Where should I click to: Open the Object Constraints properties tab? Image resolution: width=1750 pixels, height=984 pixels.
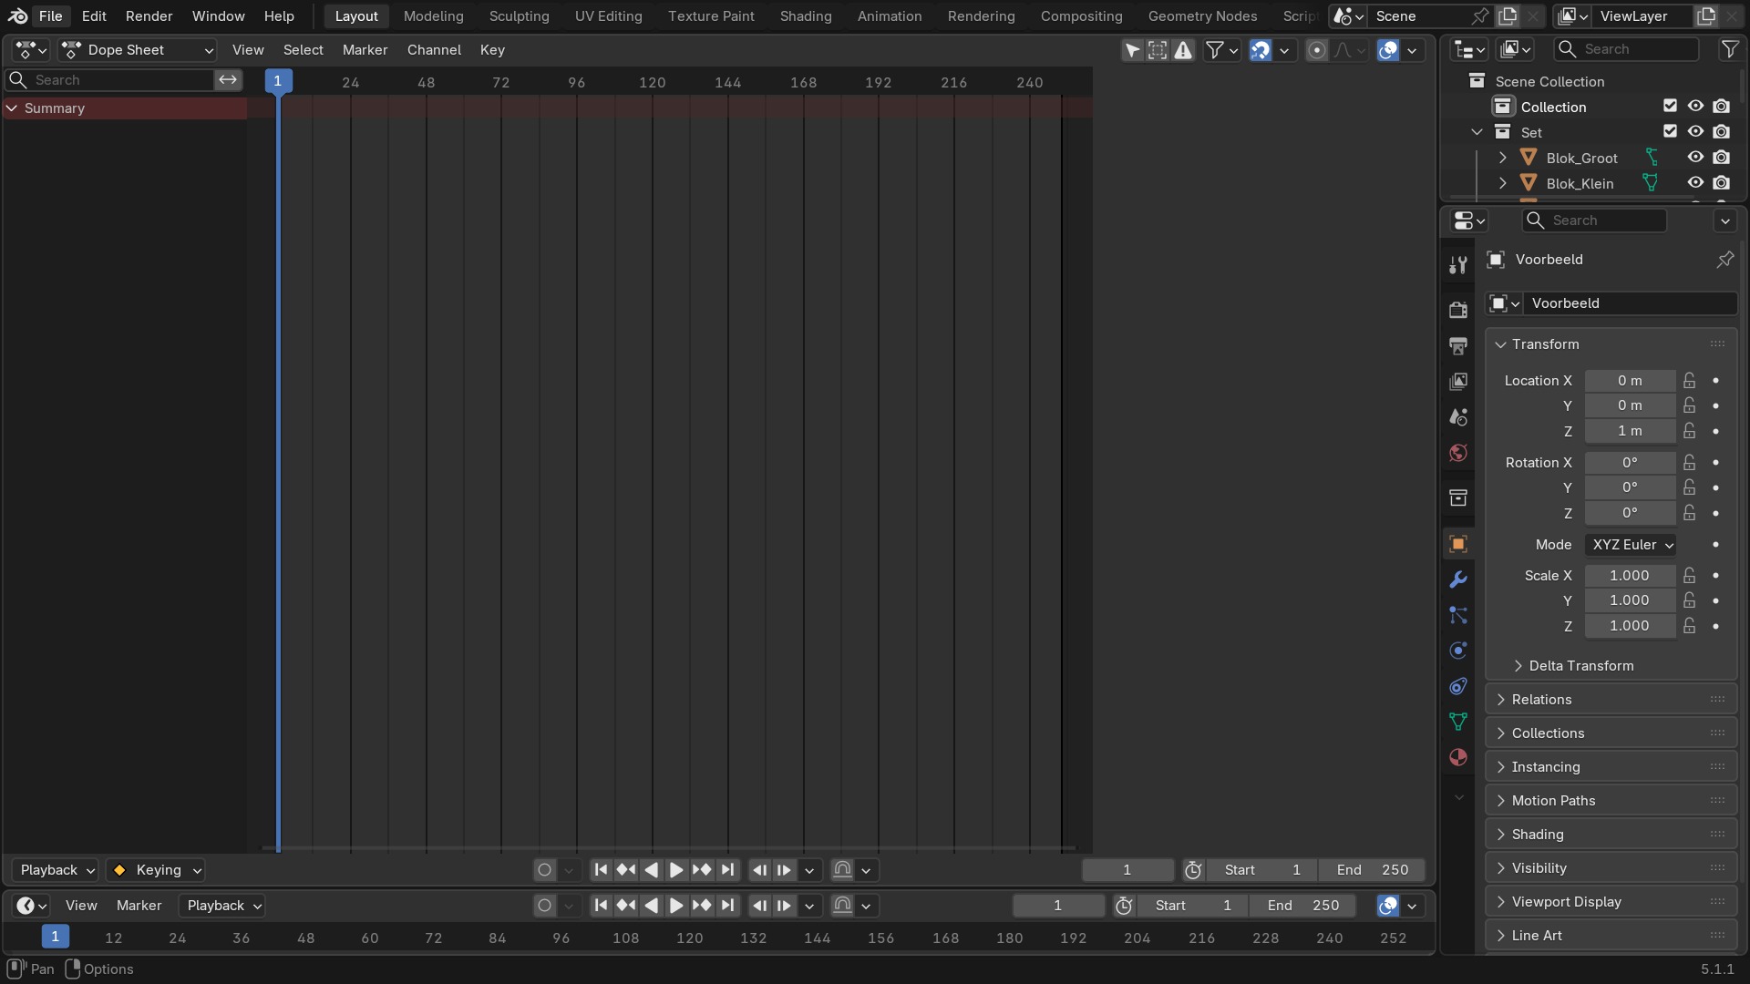(1458, 686)
